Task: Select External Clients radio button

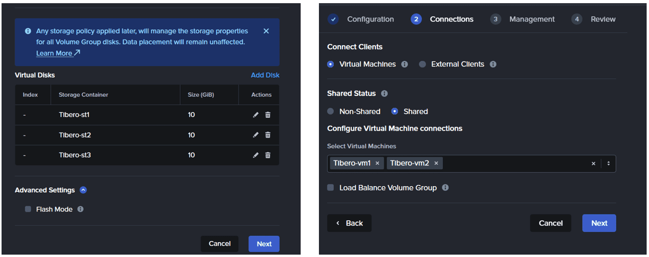Action: (x=422, y=64)
